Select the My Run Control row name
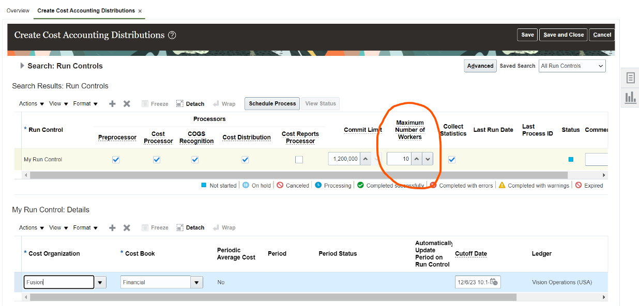 click(x=43, y=160)
